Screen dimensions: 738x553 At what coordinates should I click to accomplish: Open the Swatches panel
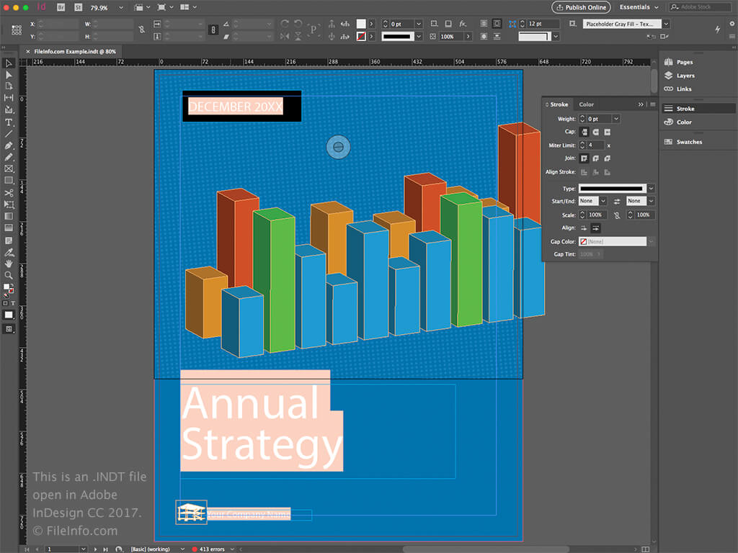click(x=683, y=142)
